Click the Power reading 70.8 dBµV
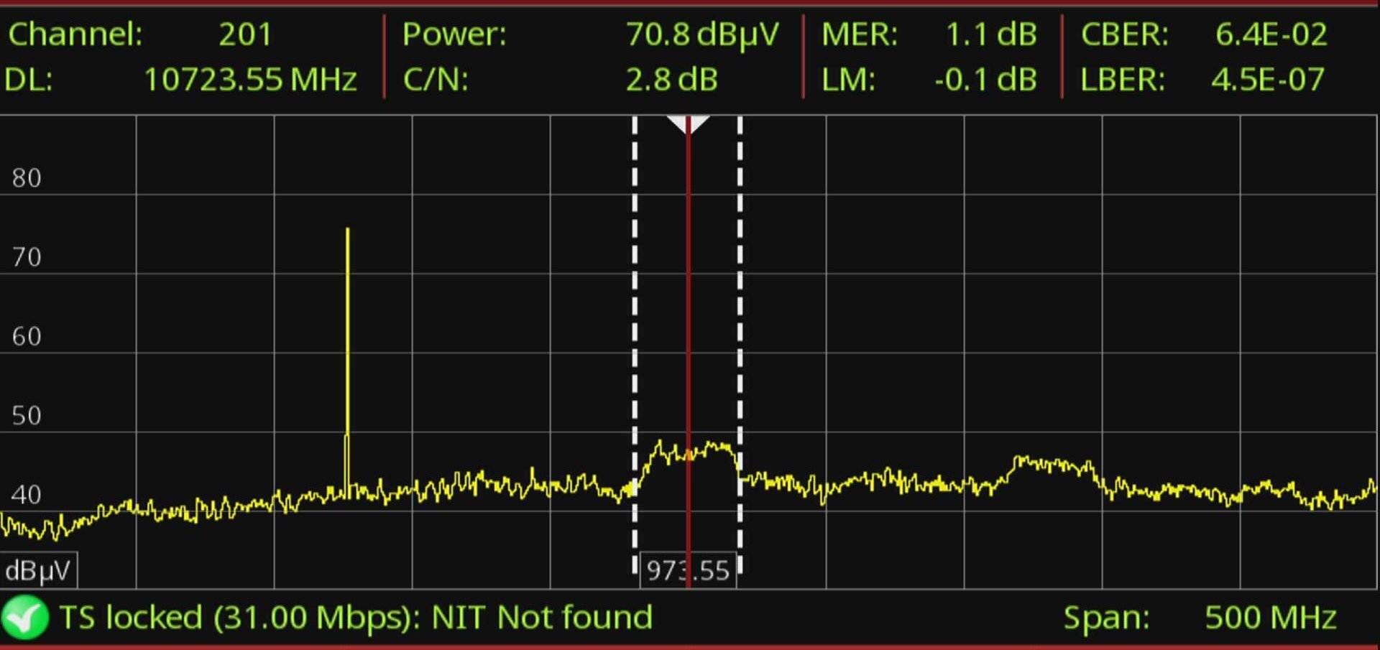The image size is (1380, 650). (701, 34)
